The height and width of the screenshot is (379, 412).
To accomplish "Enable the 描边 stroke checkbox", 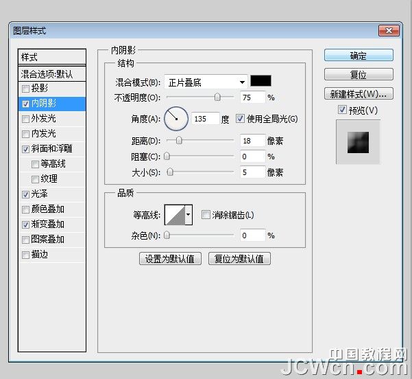I will click(x=25, y=255).
